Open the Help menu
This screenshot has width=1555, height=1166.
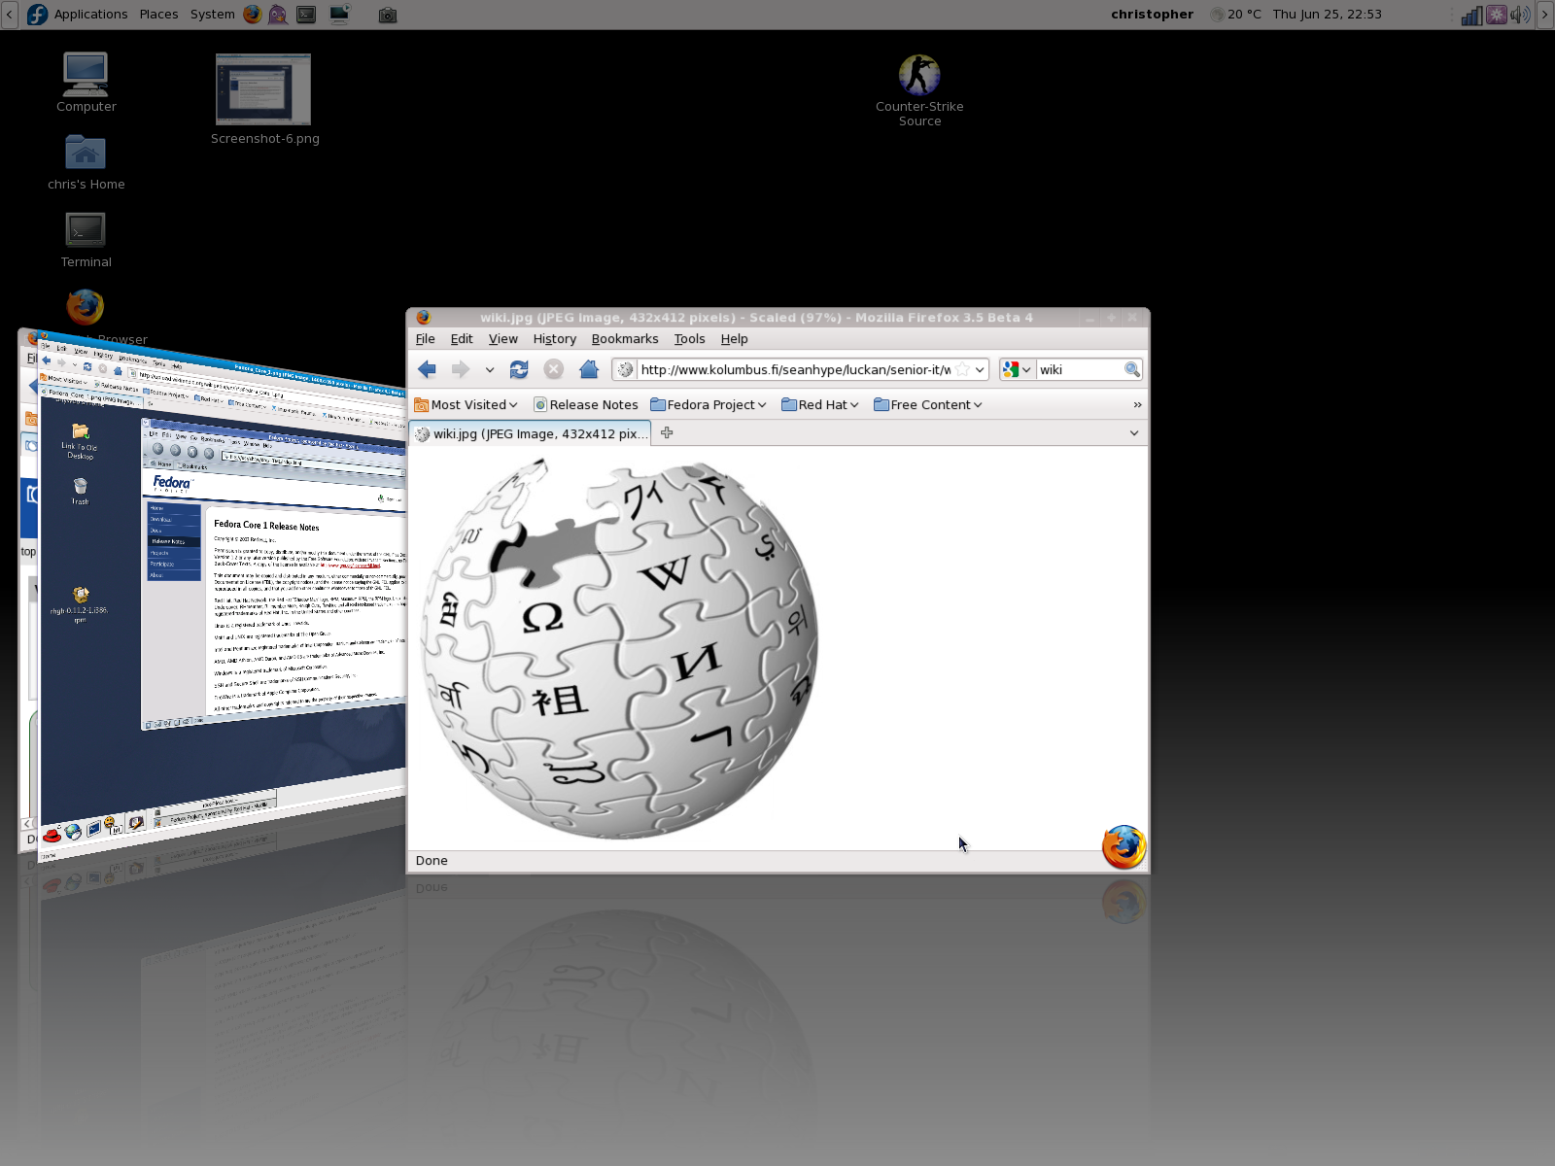(x=735, y=339)
